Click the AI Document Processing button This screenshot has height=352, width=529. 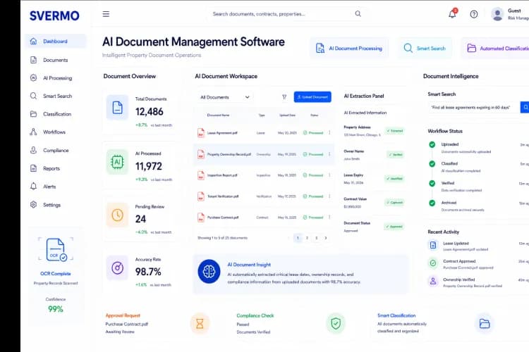[x=349, y=49]
